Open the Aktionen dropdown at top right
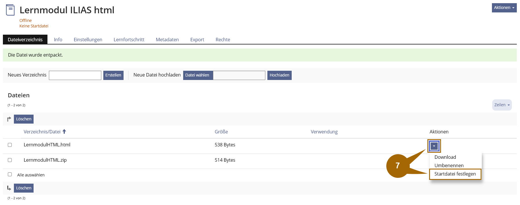The height and width of the screenshot is (205, 520). [504, 8]
